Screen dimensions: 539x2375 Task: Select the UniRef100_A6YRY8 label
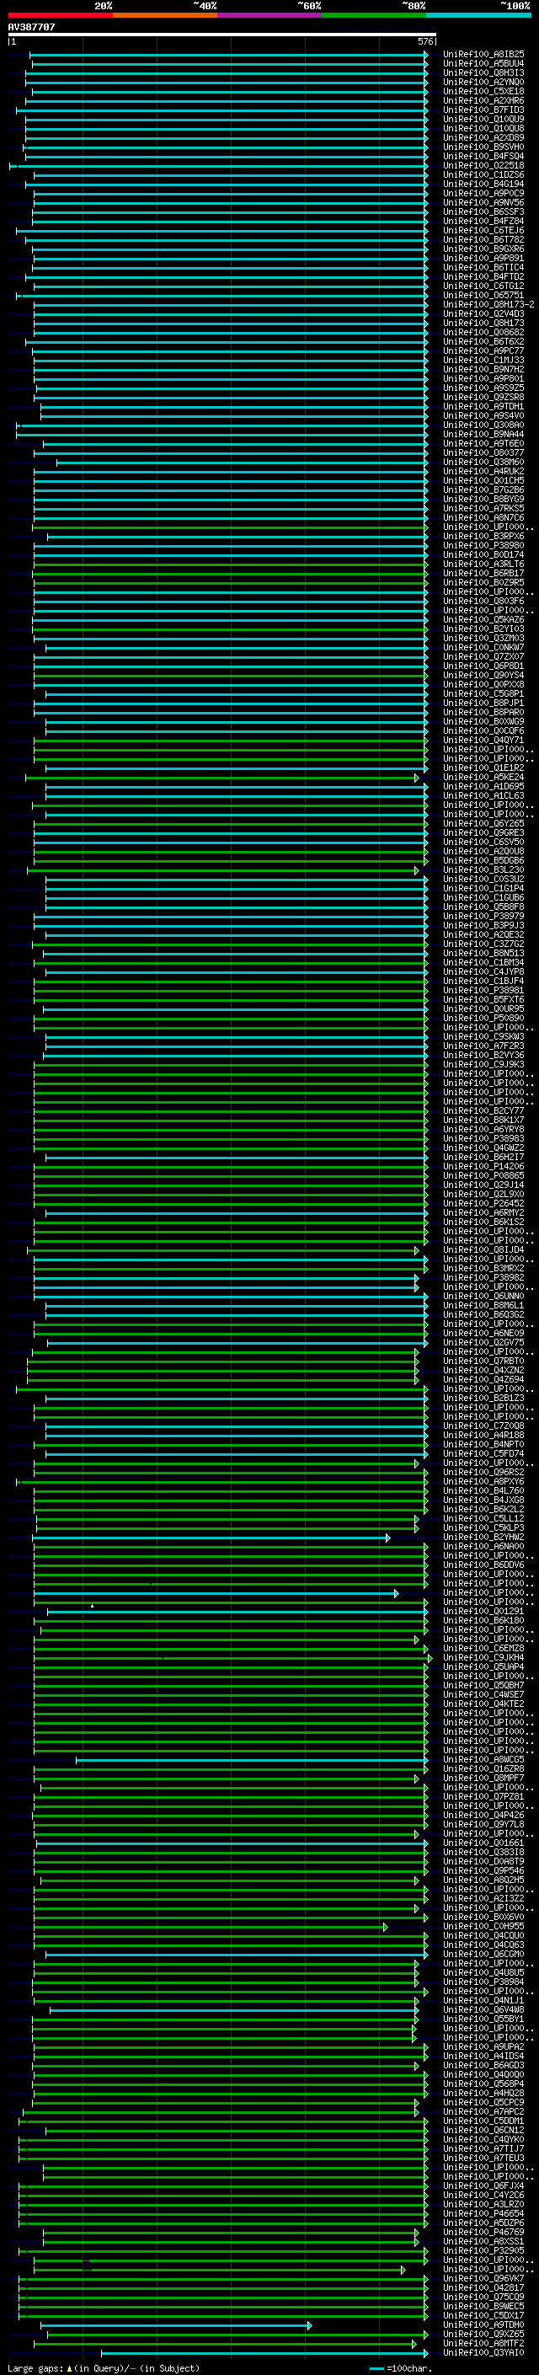tap(483, 1130)
